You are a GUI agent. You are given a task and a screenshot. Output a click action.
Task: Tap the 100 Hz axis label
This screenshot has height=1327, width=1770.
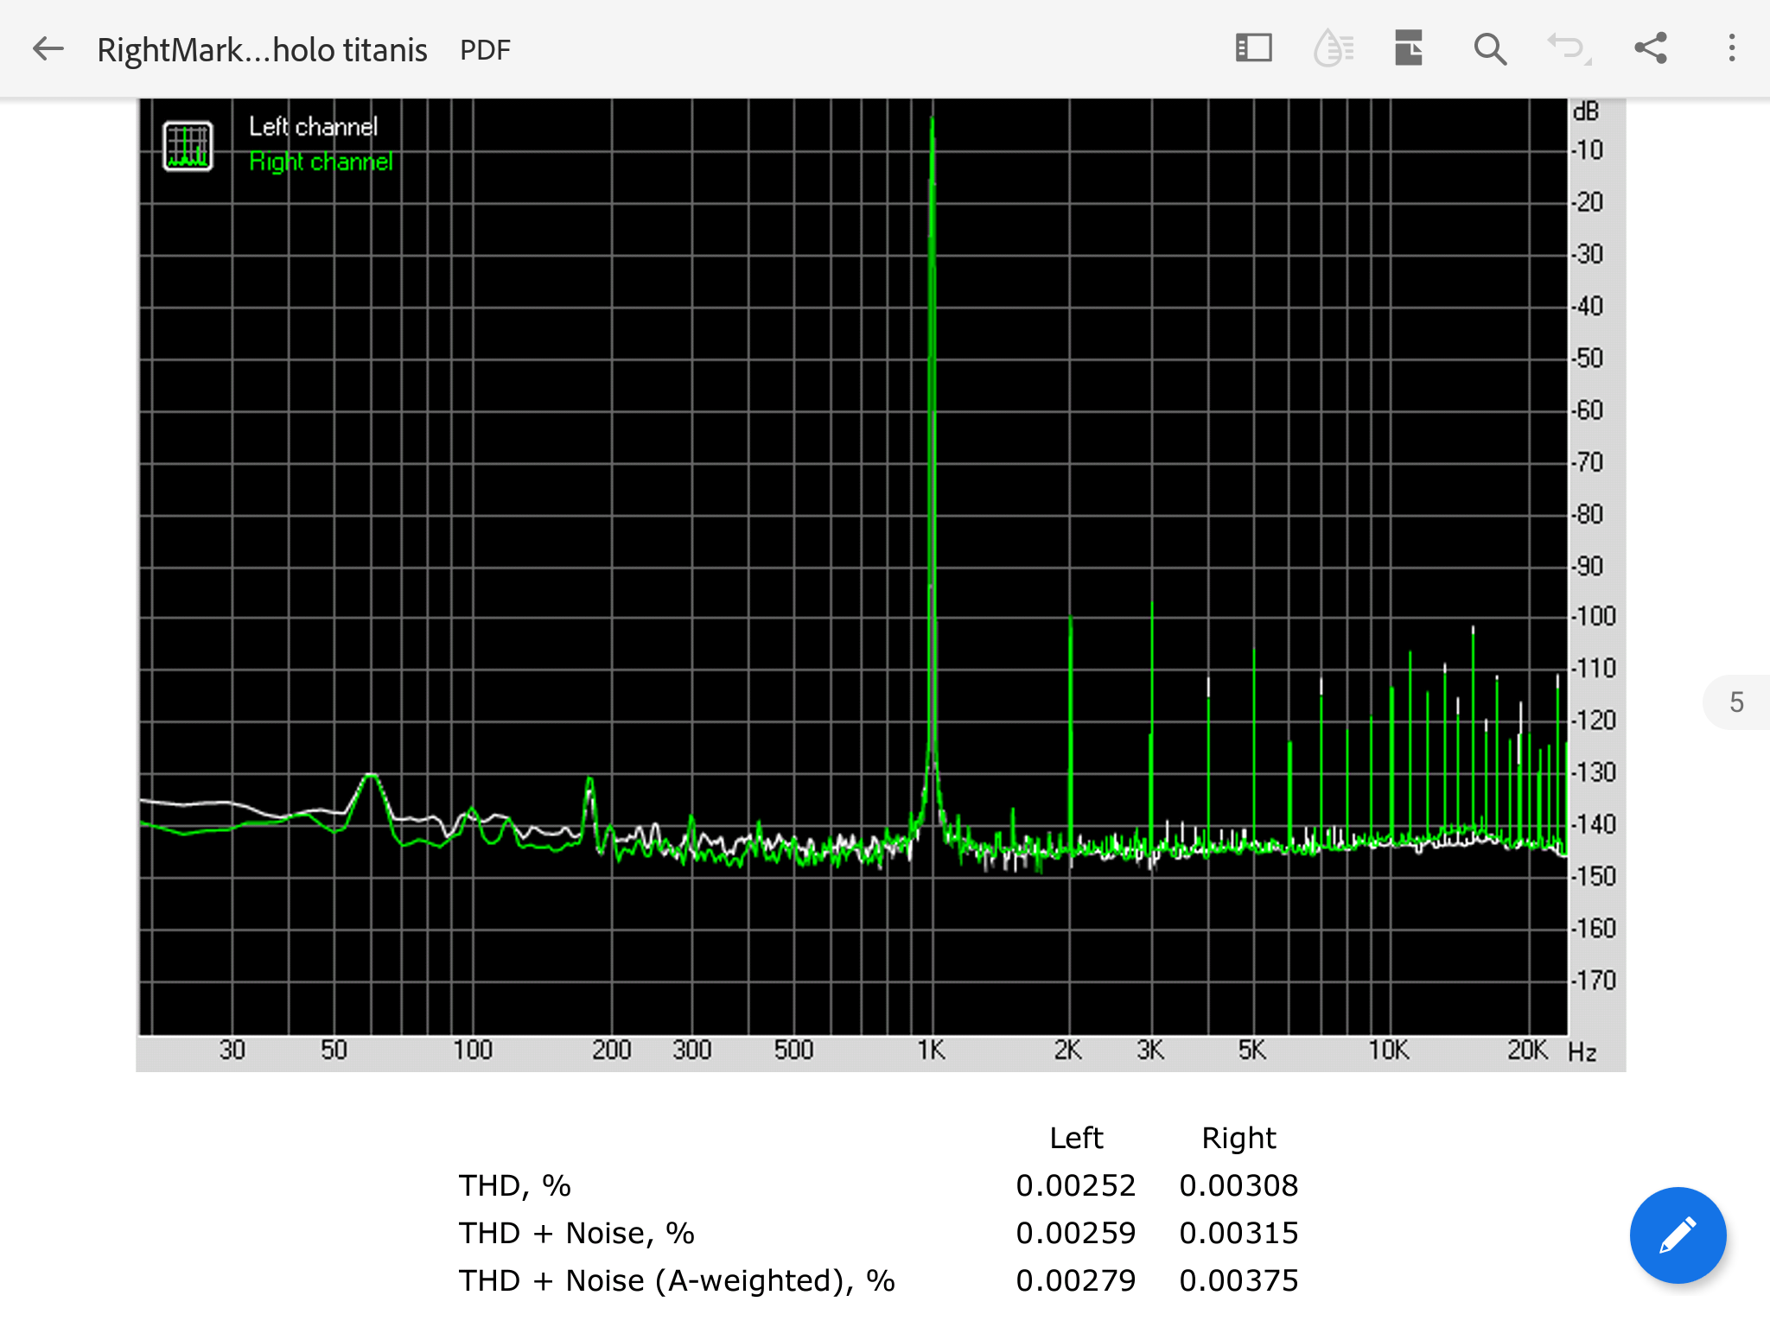coord(473,1051)
